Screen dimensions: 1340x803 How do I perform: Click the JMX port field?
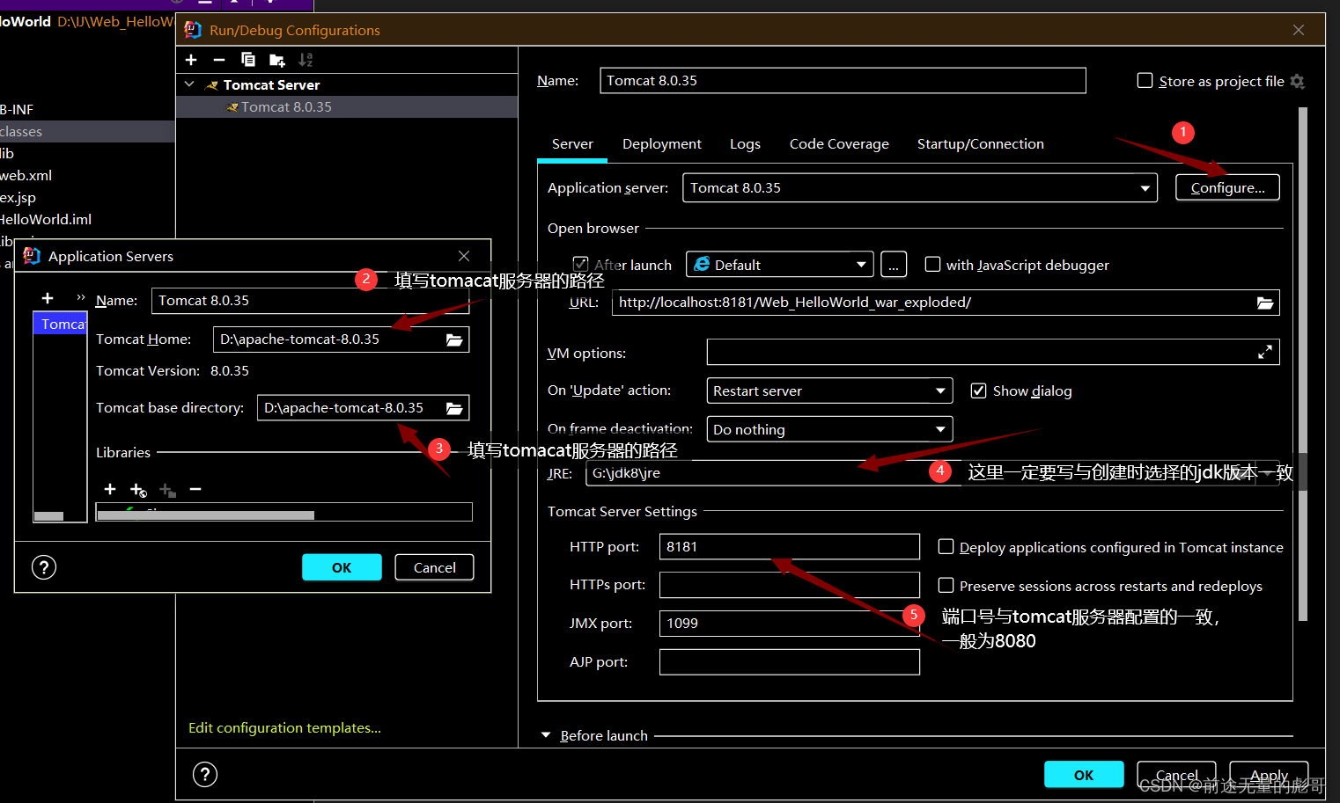coord(790,624)
